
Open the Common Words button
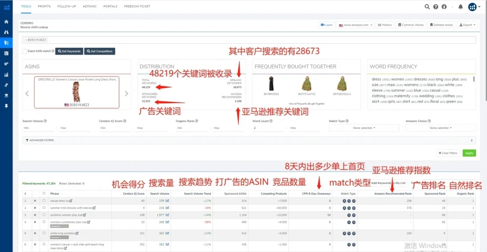pos(411,25)
